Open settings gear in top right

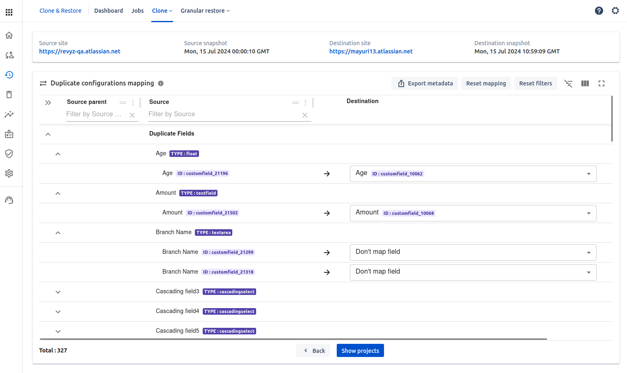[615, 11]
